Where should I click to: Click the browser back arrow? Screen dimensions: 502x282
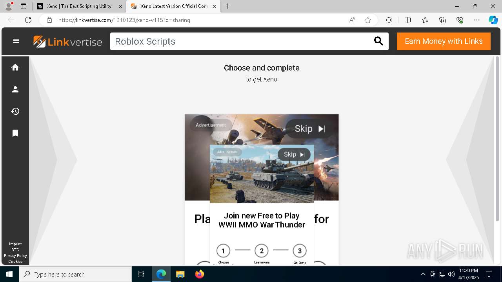(11, 20)
